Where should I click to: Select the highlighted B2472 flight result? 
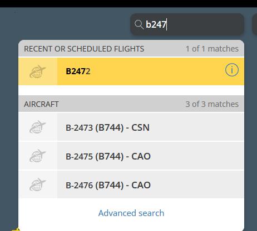[131, 71]
